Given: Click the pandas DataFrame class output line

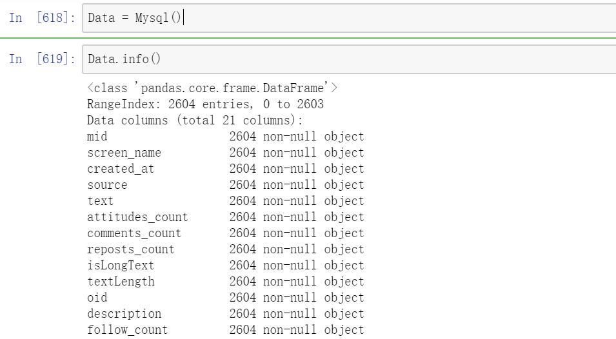Looking at the screenshot, I should coord(212,88).
